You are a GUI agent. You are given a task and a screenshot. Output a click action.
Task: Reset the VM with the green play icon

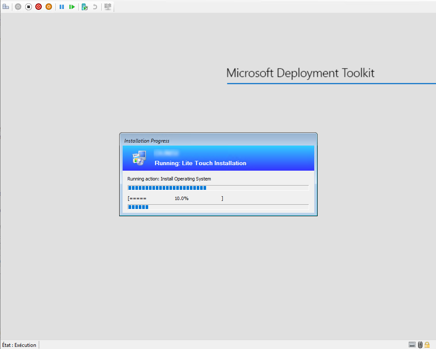click(x=72, y=7)
